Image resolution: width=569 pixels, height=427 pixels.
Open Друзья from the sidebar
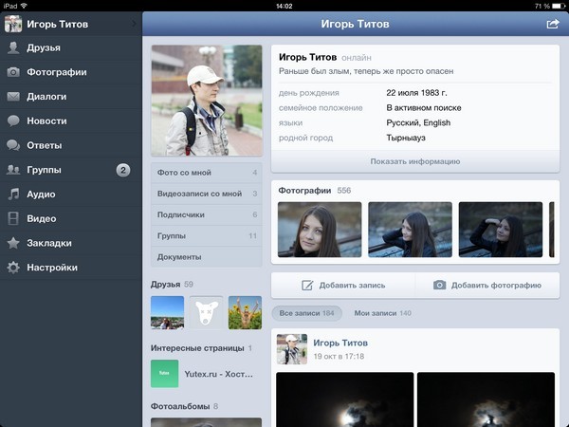click(x=45, y=47)
